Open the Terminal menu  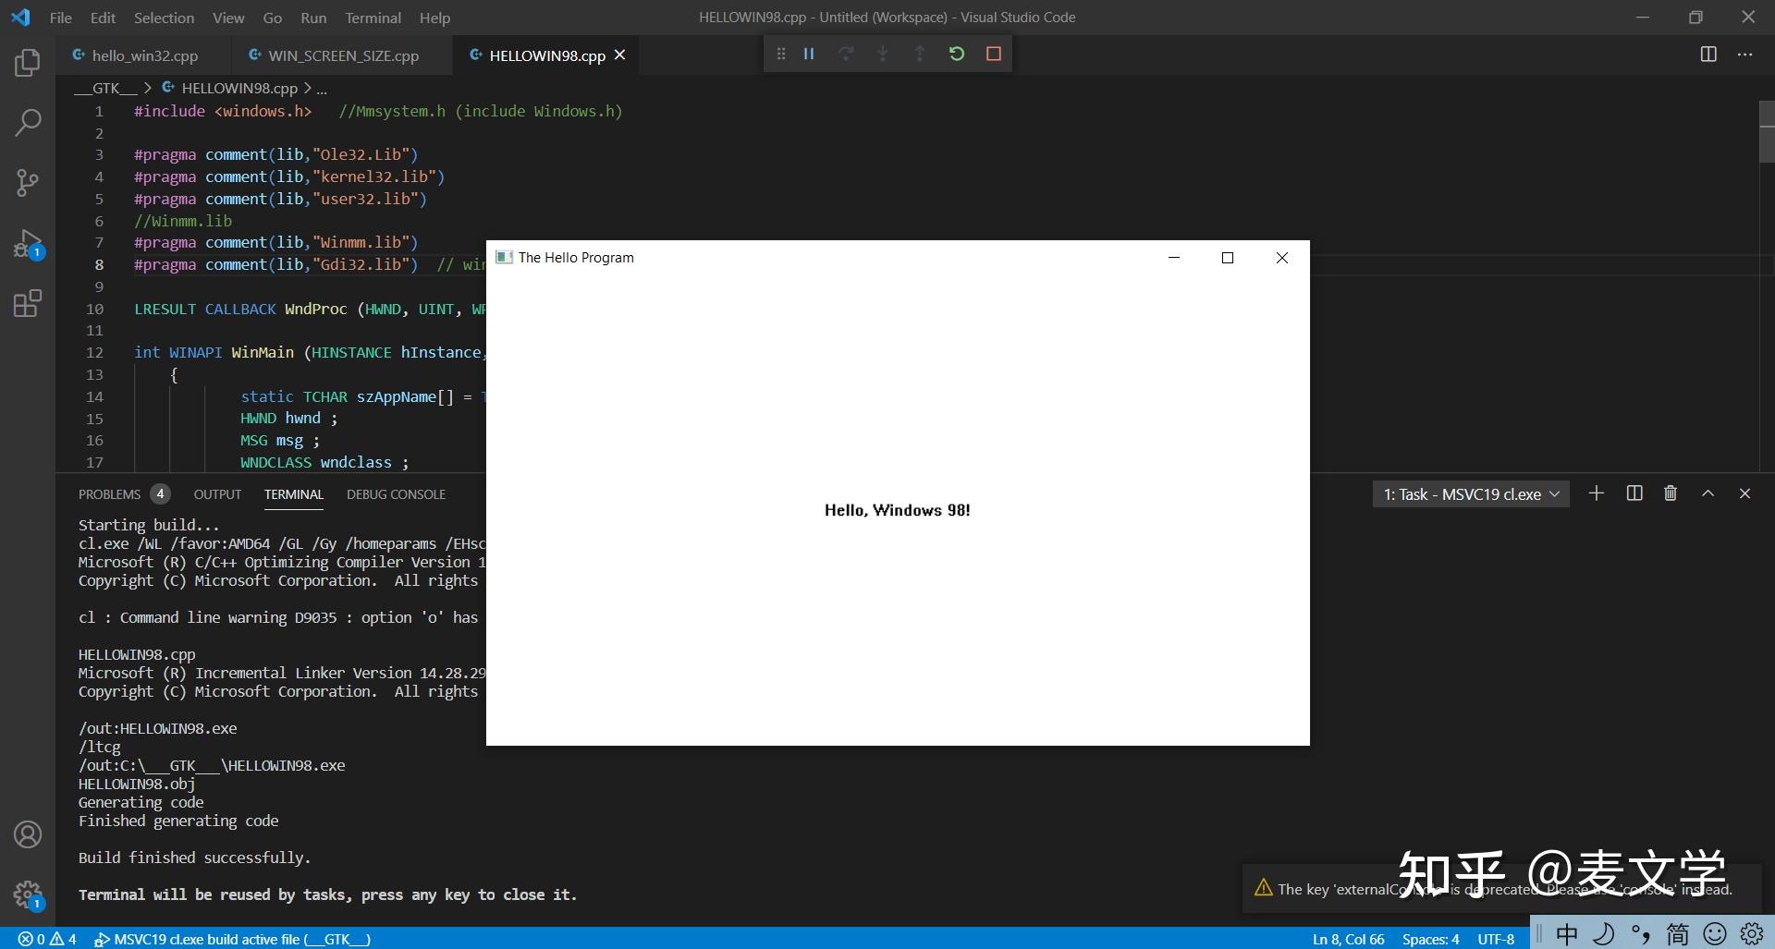pyautogui.click(x=373, y=17)
